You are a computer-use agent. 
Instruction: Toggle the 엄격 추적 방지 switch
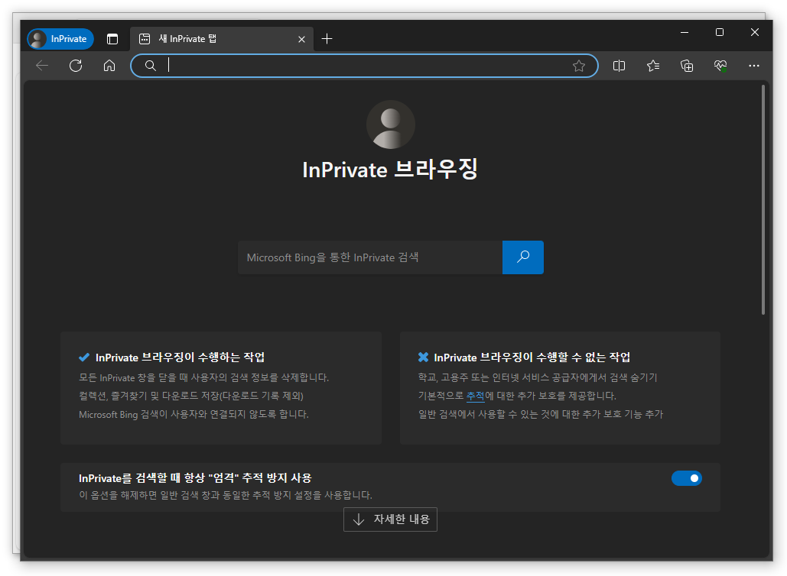tap(687, 478)
